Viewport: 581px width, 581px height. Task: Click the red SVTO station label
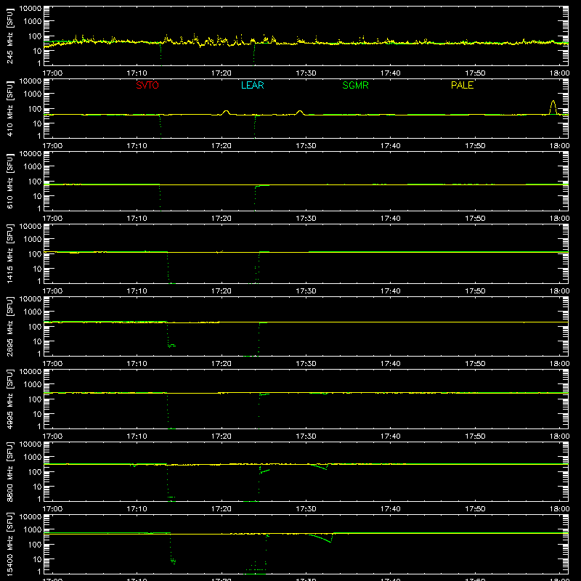(x=147, y=85)
